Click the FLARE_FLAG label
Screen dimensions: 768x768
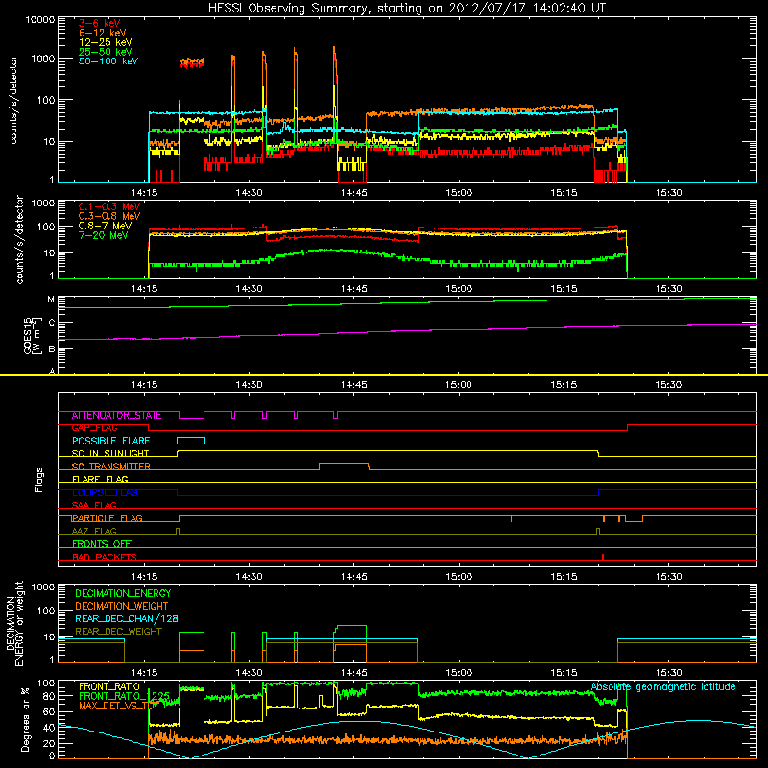coord(100,479)
